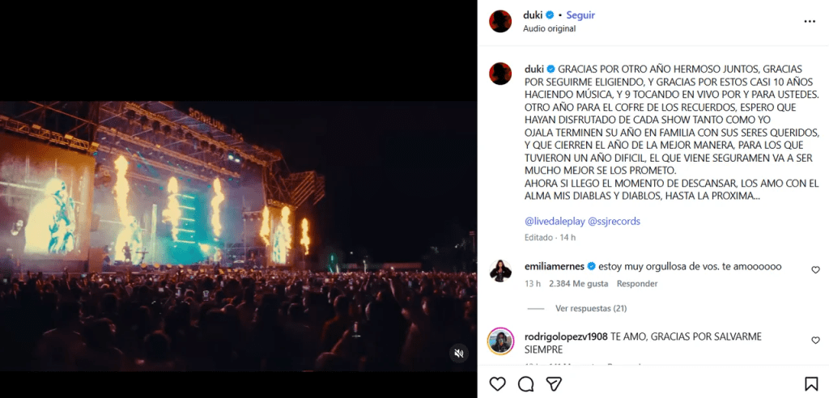Share the post via paper plane icon

(x=555, y=383)
